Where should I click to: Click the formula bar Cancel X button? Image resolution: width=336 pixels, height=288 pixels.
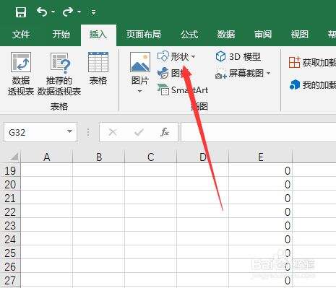(x=113, y=132)
